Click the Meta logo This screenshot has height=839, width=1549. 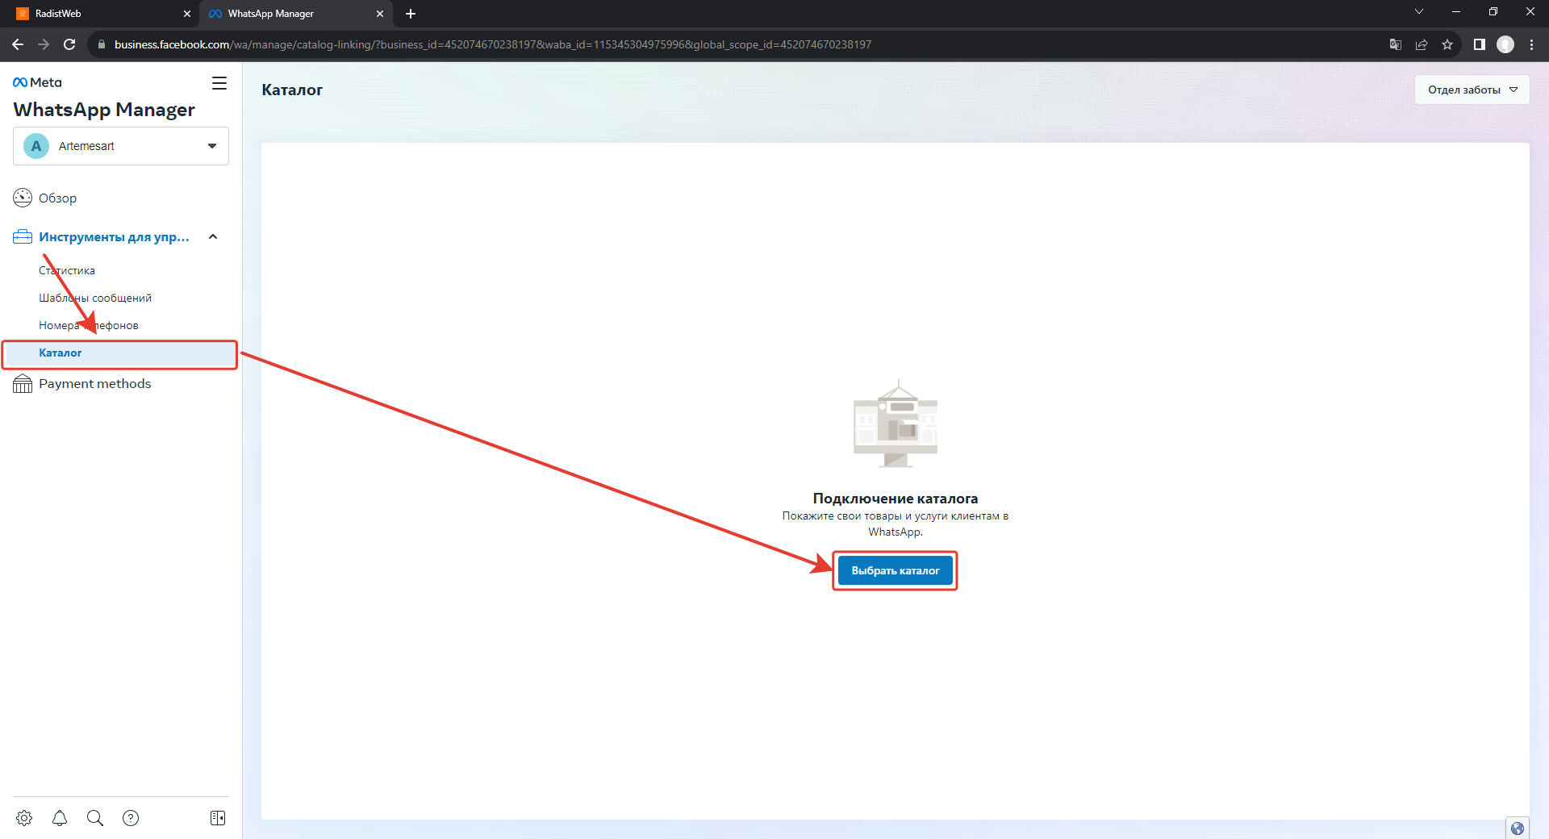click(37, 82)
